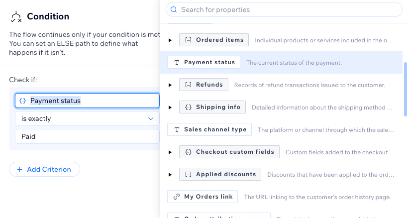The image size is (408, 218).
Task: Click the array icon on Refunds chip
Action: point(188,85)
